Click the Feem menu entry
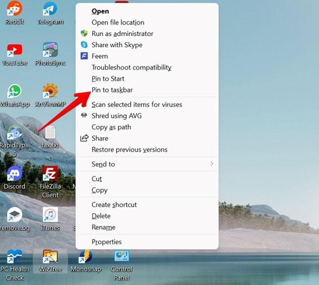The image size is (319, 285). (147, 56)
